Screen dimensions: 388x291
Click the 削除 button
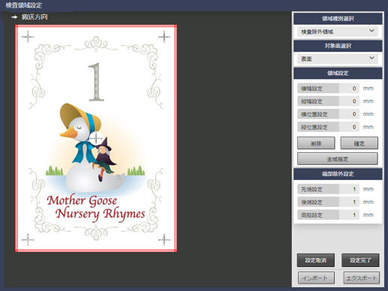(316, 143)
